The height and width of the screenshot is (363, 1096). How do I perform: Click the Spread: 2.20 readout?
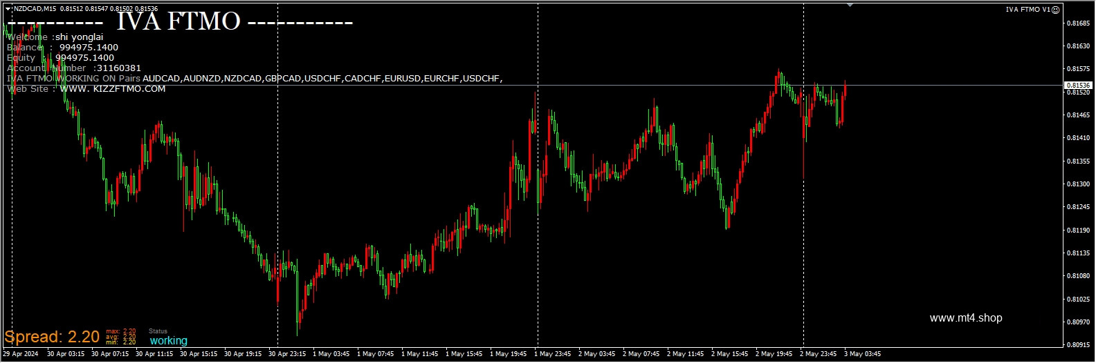click(x=52, y=337)
